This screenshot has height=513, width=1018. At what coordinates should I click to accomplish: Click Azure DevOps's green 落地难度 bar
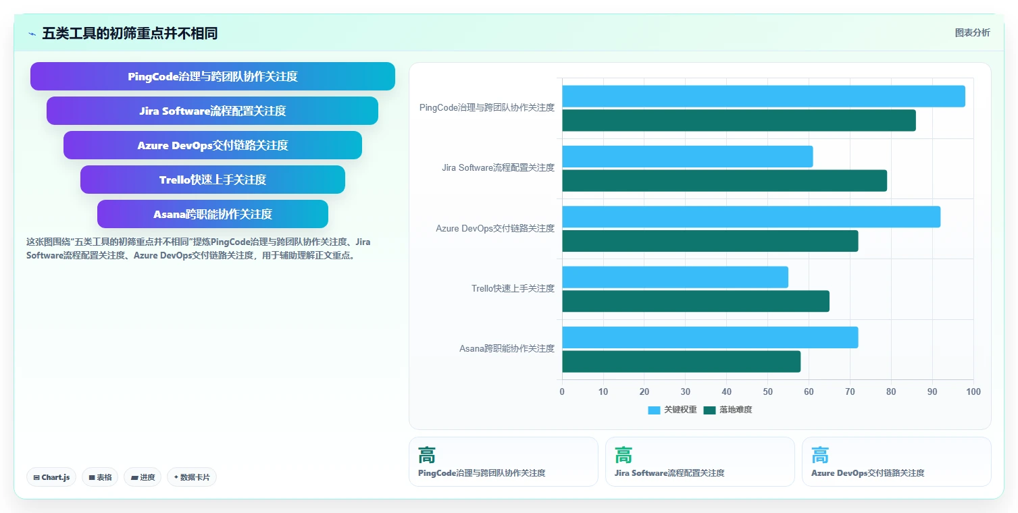[710, 241]
